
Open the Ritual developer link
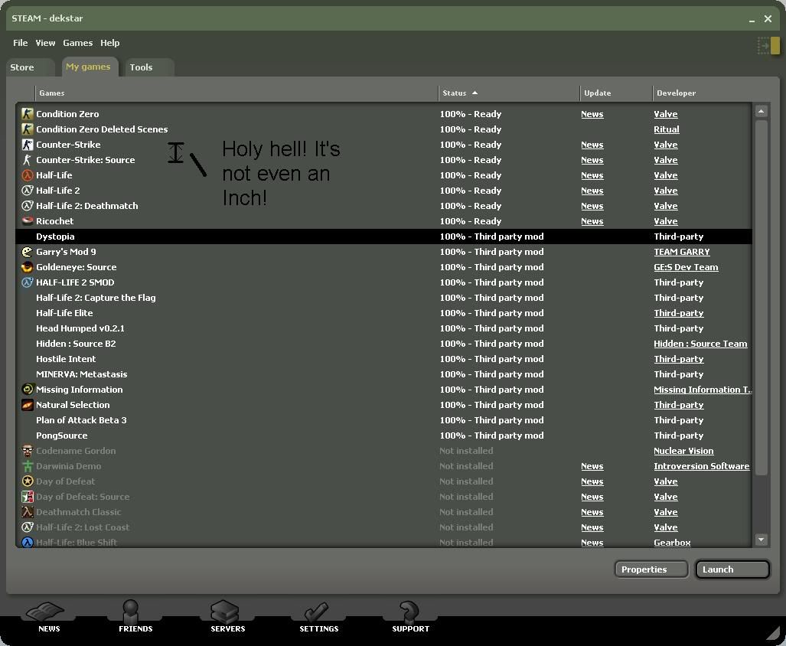(666, 129)
